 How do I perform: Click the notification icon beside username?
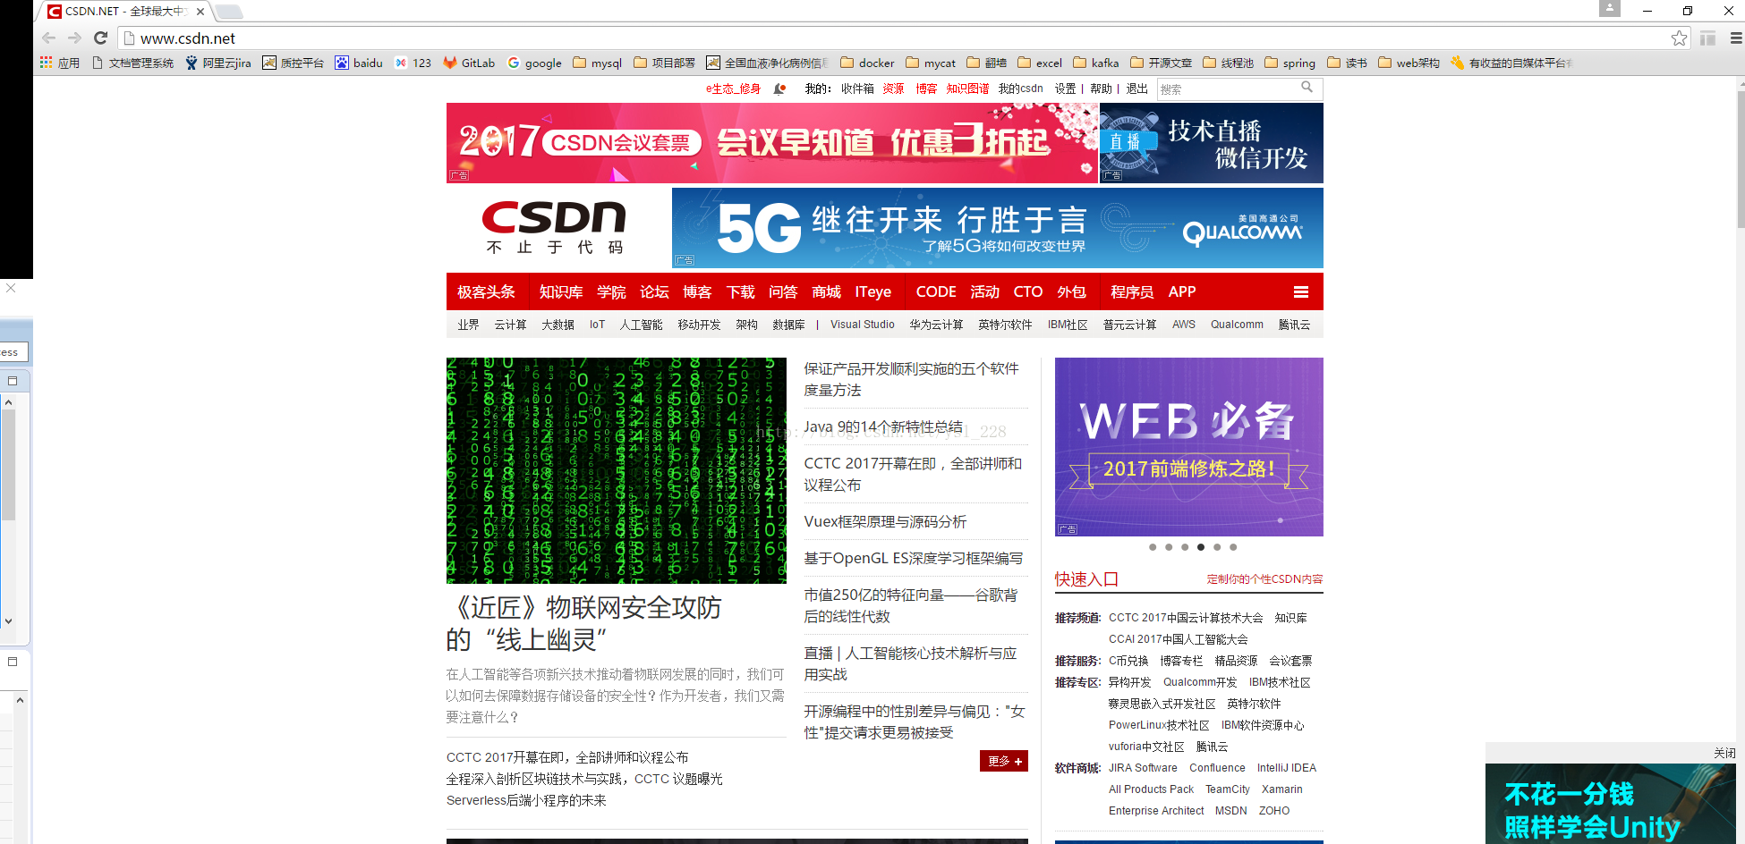tap(779, 89)
